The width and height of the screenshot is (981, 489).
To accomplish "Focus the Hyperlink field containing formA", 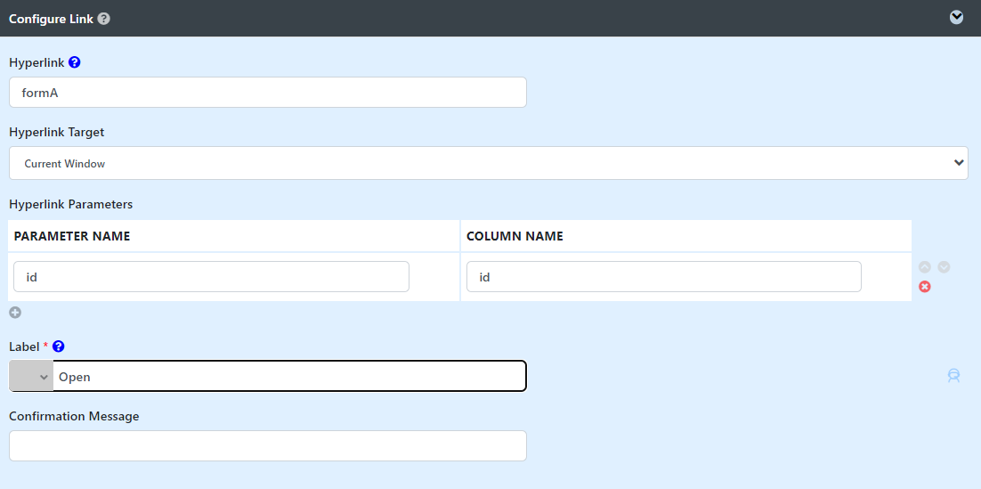I will coord(268,93).
